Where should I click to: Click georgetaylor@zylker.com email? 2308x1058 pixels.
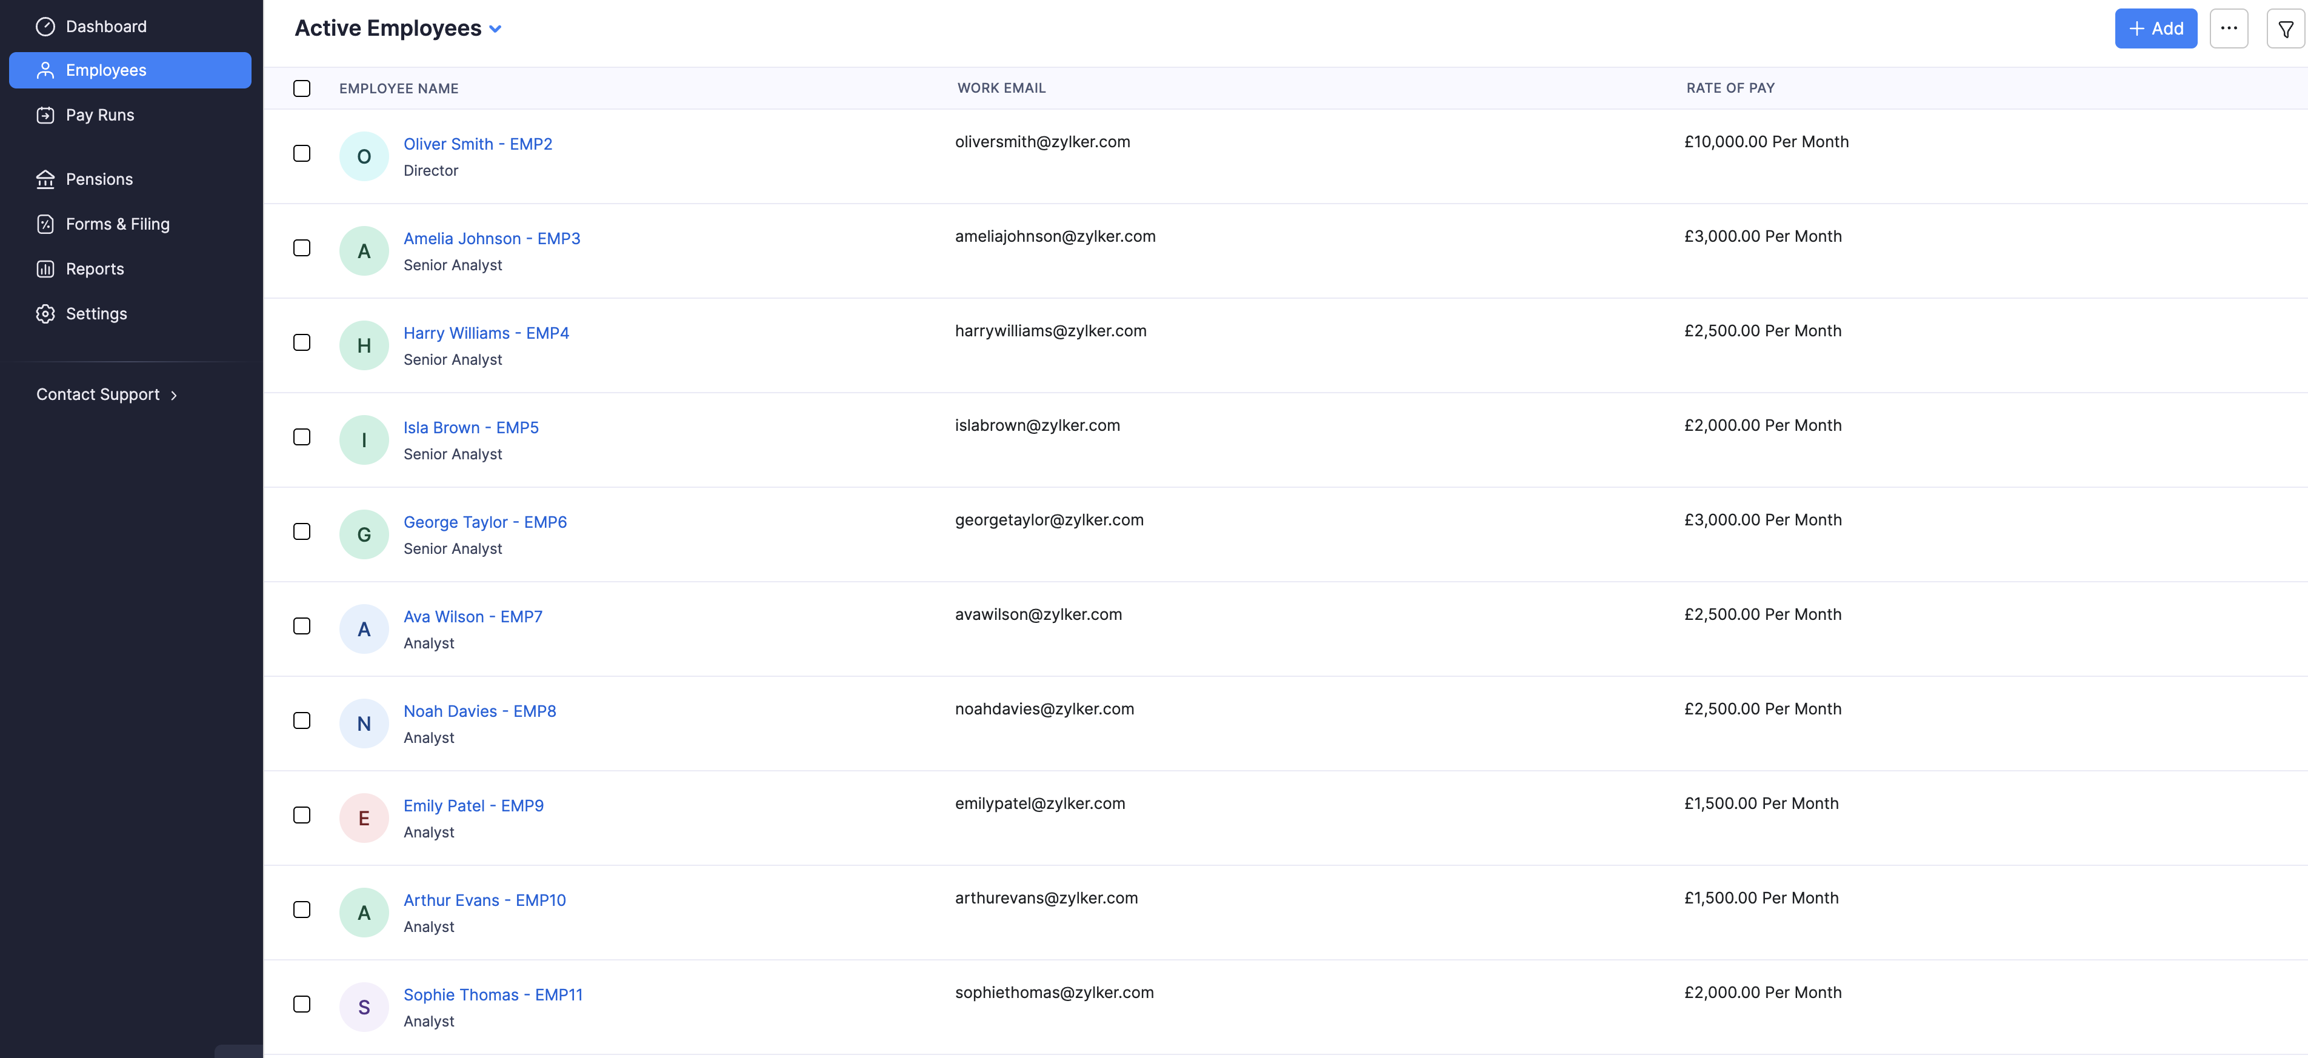[x=1049, y=519]
